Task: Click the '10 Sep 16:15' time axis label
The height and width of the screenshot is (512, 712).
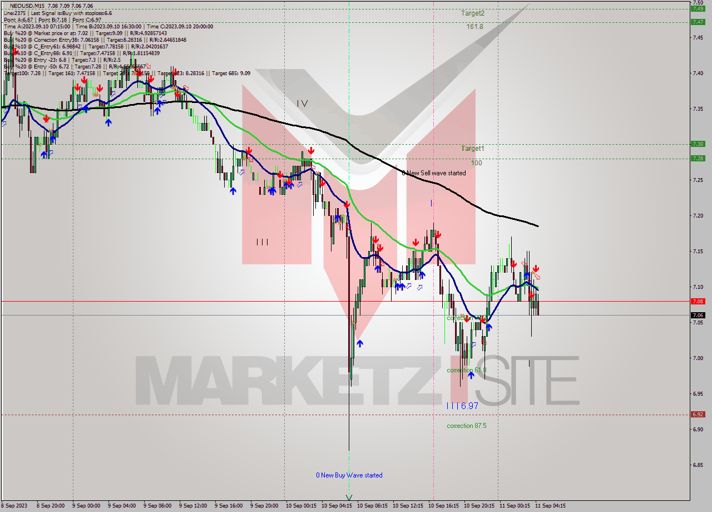Action: point(443,506)
